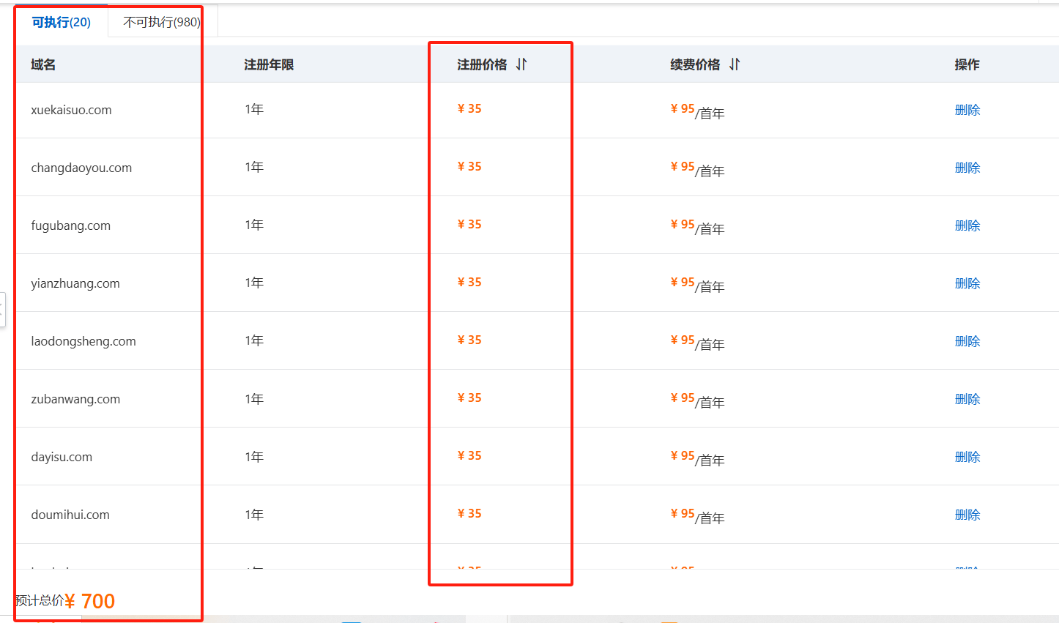
Task: Click the 预计总价 label
Action: tap(39, 600)
